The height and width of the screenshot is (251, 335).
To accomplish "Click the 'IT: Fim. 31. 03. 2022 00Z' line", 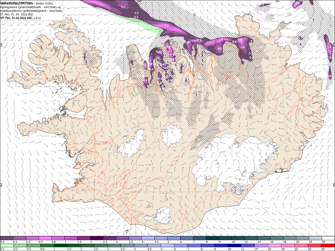I will click(x=16, y=15).
